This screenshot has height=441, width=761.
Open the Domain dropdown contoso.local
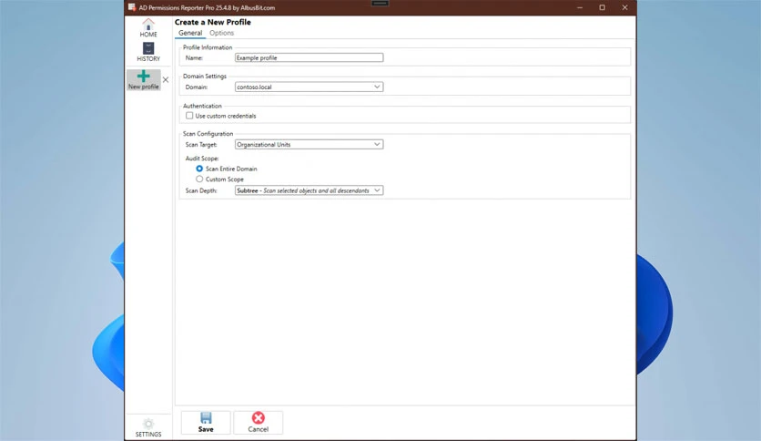click(x=309, y=87)
